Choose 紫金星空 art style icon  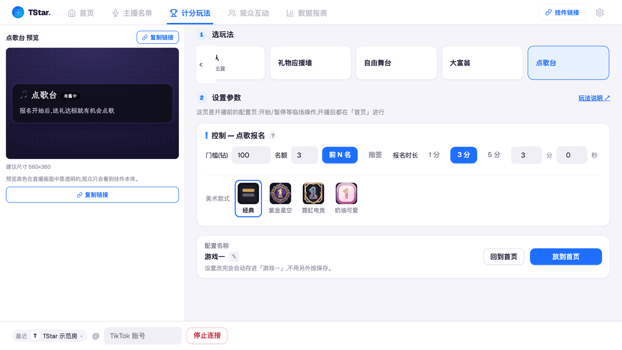pyautogui.click(x=280, y=193)
